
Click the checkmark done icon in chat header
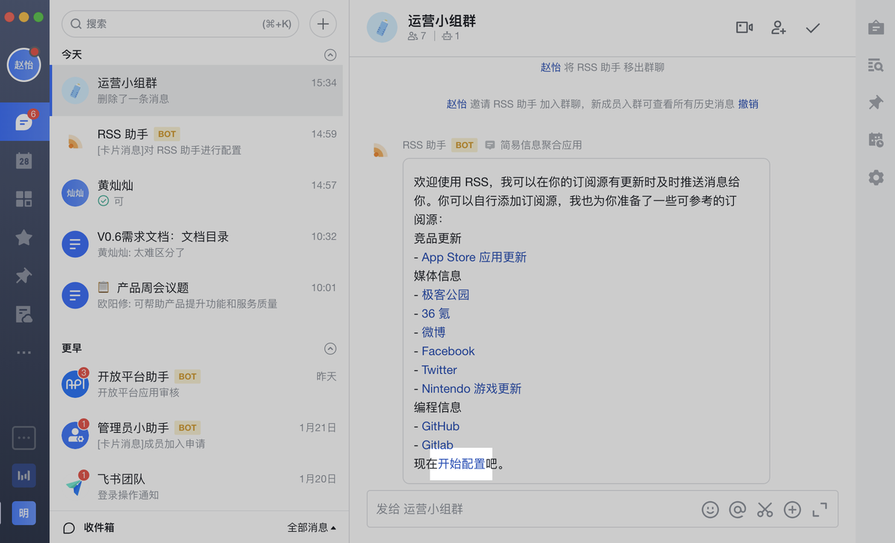click(813, 28)
